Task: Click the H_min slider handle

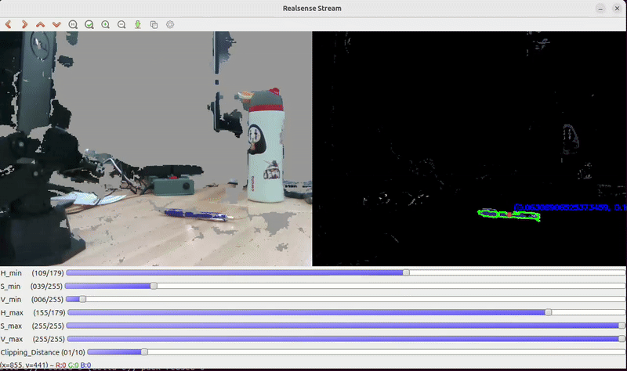Action: pyautogui.click(x=406, y=272)
